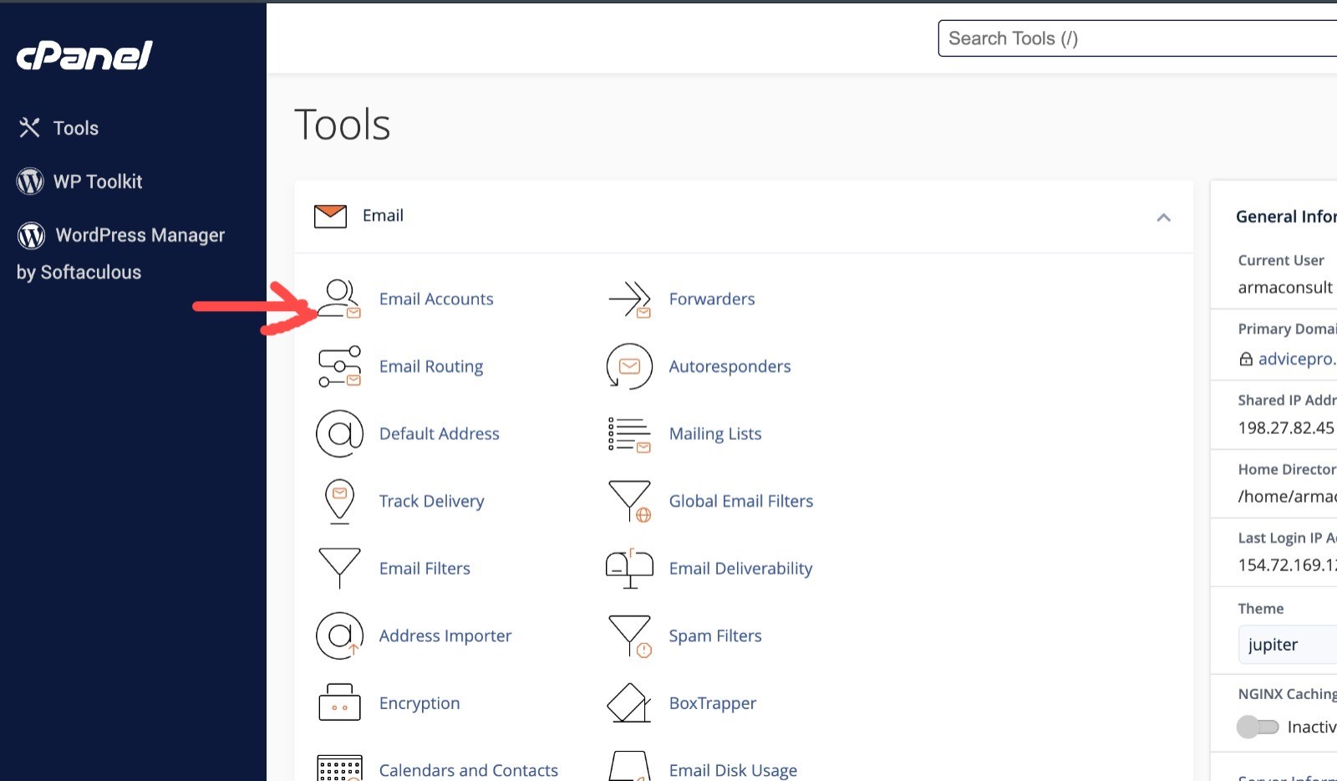Click the Email Routing icon
Screen dimensions: 1337x781
[x=339, y=366]
